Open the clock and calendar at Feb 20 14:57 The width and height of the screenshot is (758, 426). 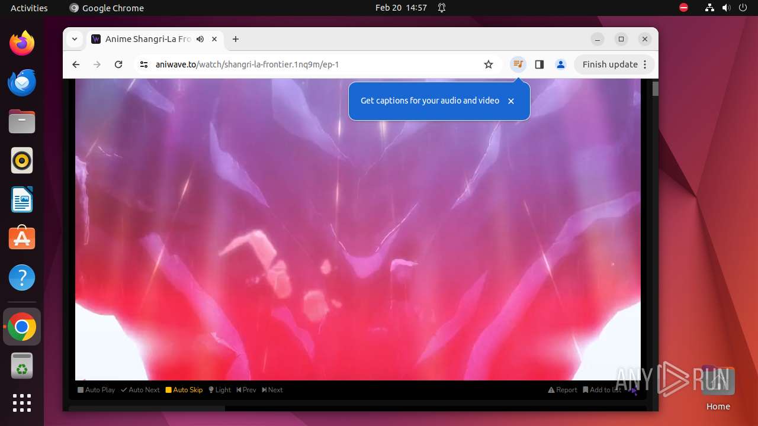click(x=401, y=8)
